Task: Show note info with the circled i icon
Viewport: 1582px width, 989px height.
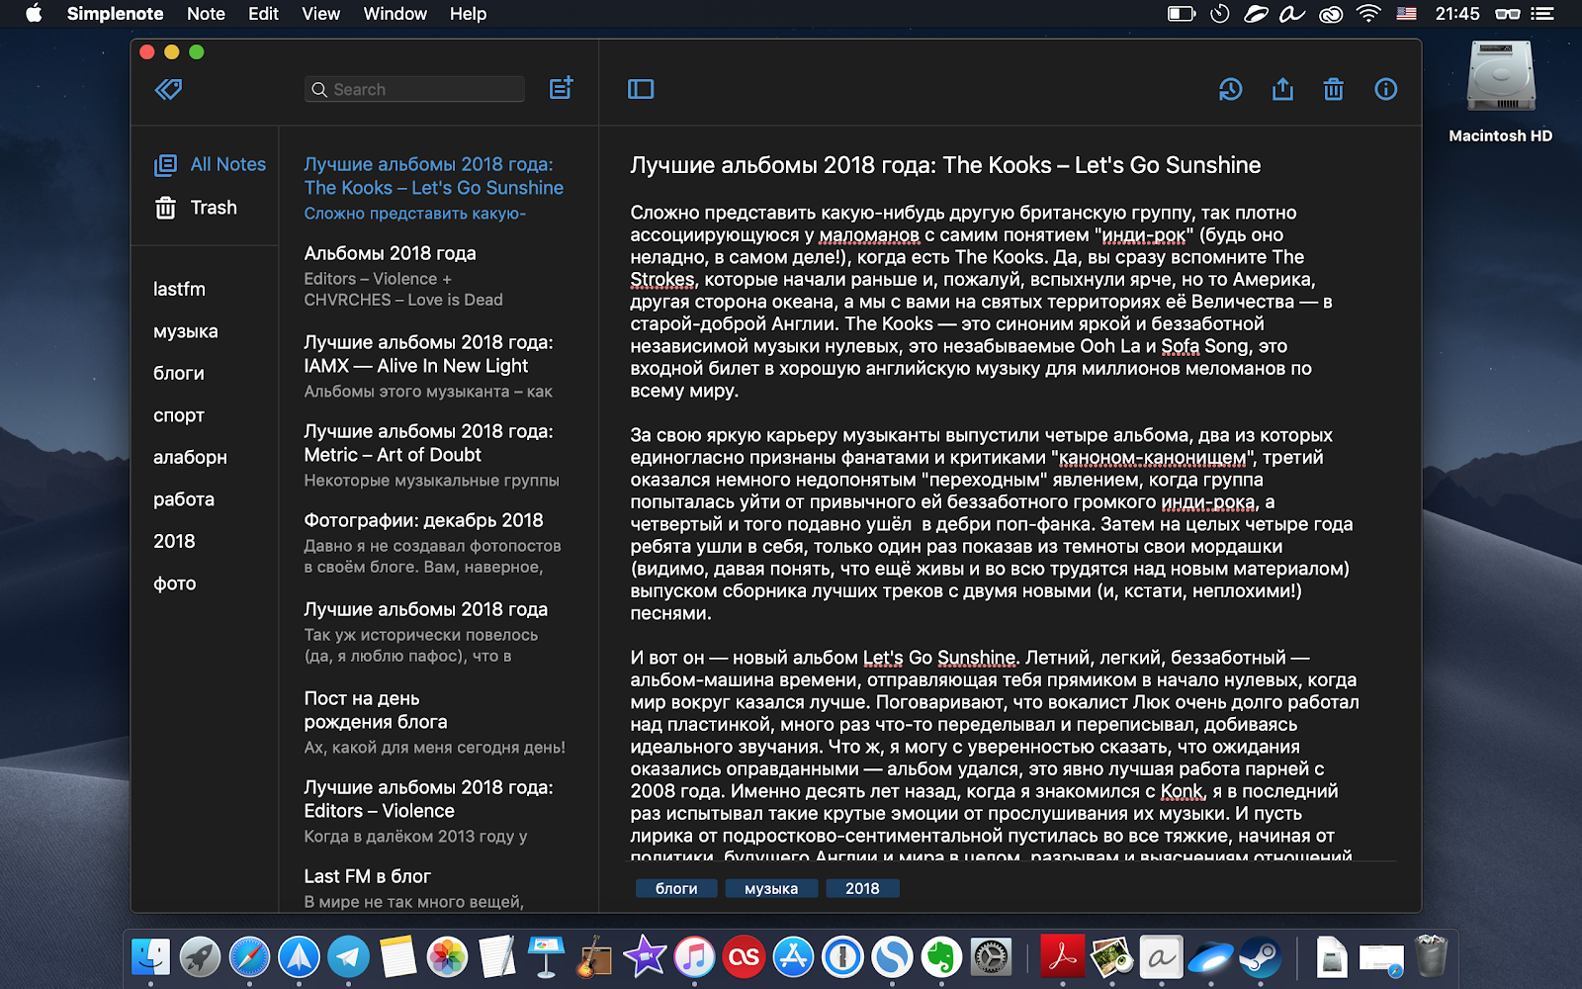Action: (1386, 89)
